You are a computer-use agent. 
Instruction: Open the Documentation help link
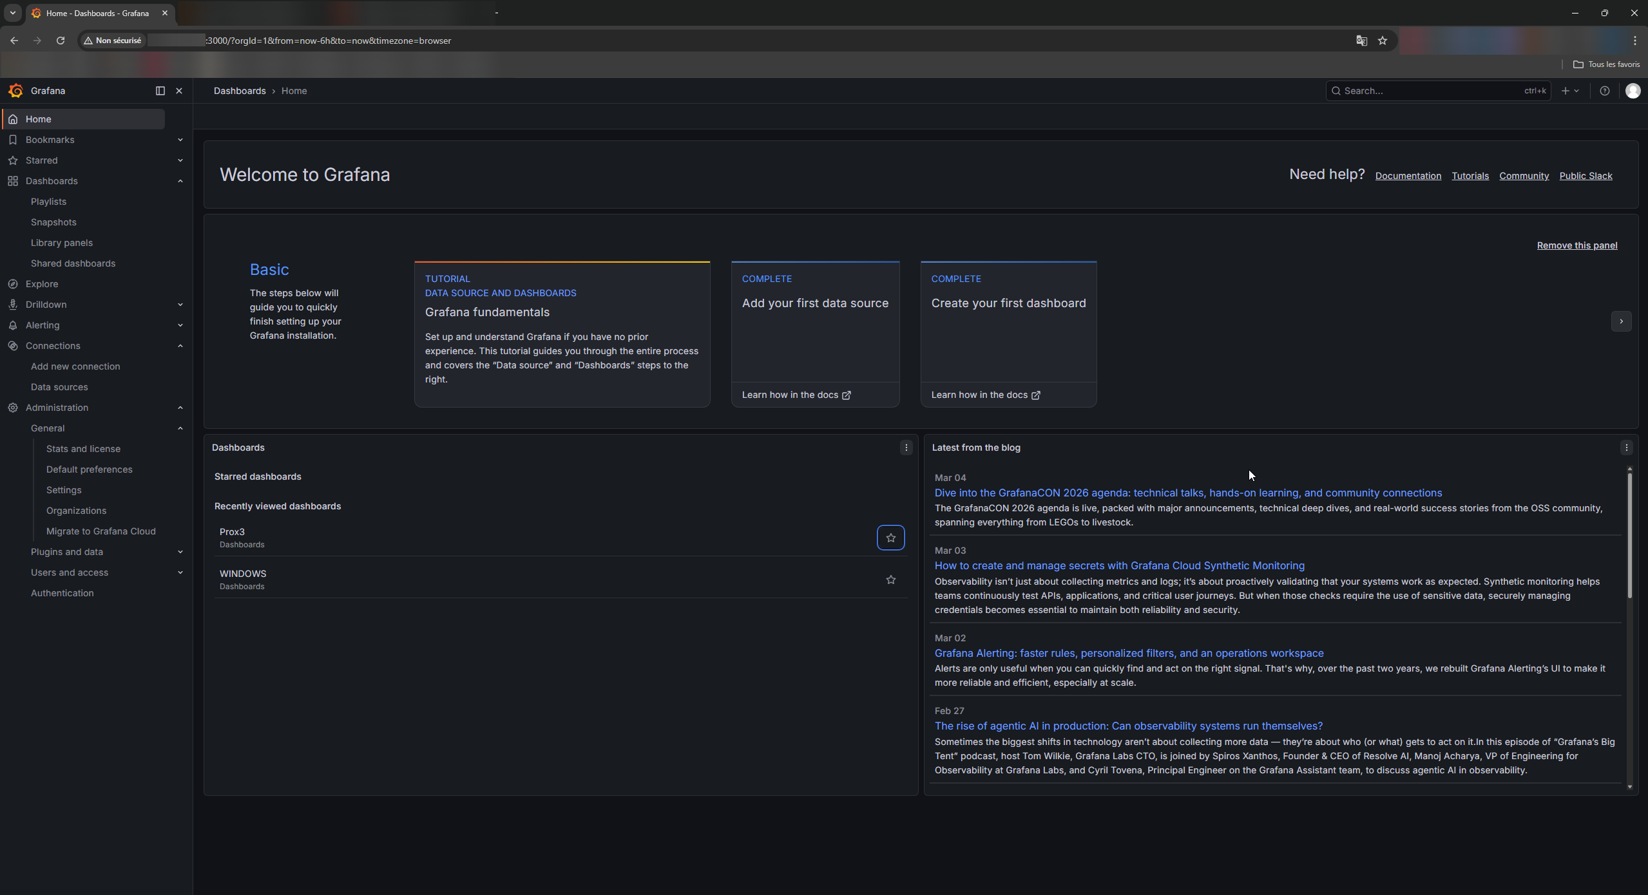pos(1408,176)
